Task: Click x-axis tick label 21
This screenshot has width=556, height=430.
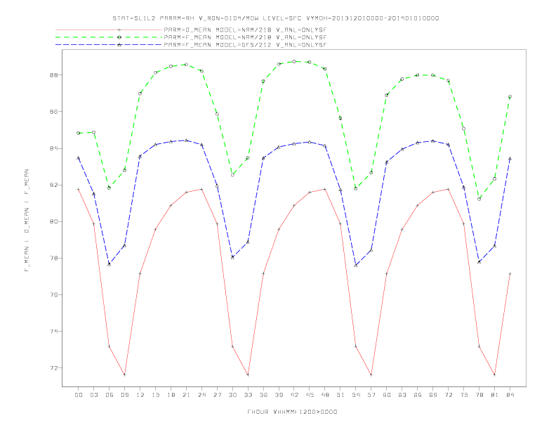Action: [186, 395]
